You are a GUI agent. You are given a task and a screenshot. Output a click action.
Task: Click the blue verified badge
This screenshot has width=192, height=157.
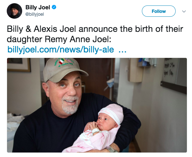[54, 7]
